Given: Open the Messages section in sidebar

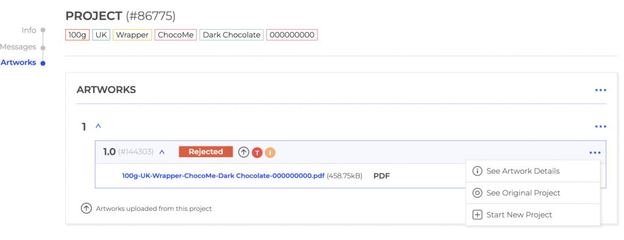Looking at the screenshot, I should tap(18, 47).
